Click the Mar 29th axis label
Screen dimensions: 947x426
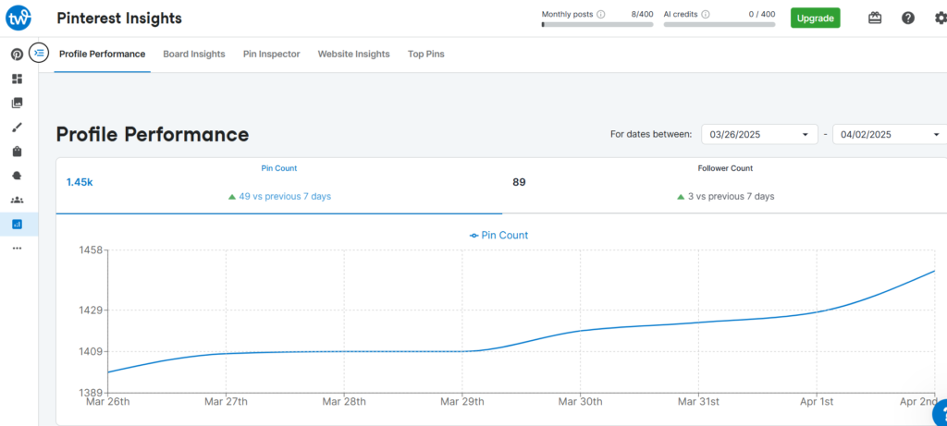coord(462,401)
